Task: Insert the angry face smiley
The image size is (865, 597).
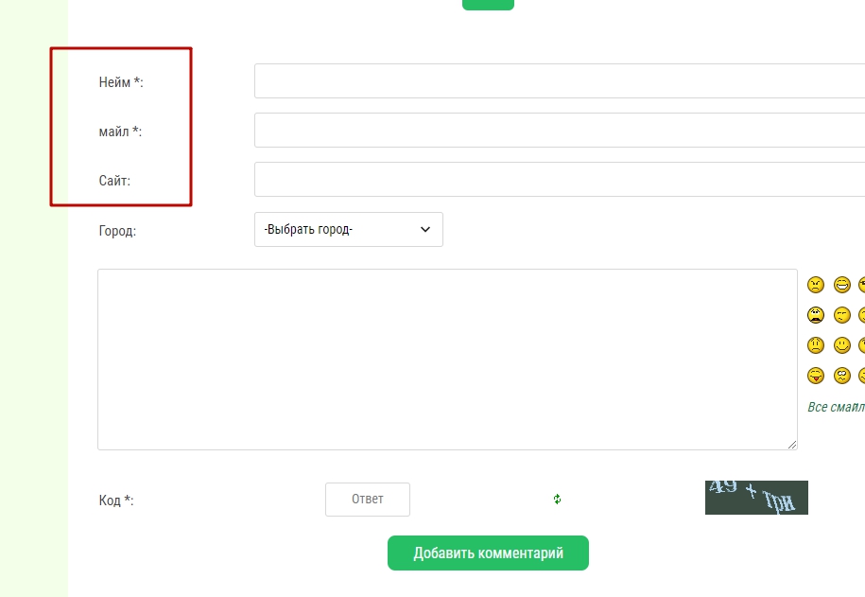Action: point(816,285)
